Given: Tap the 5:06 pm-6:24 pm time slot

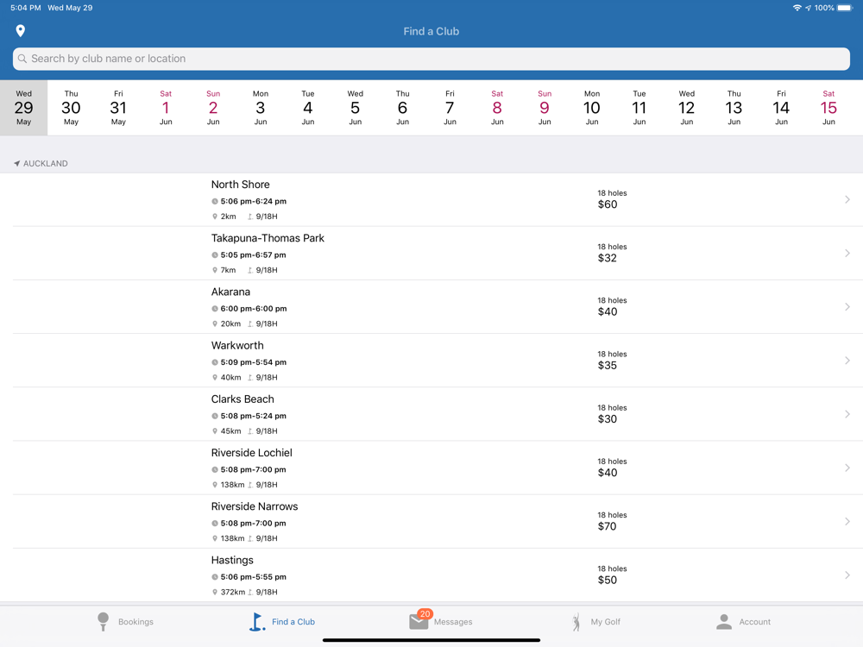Looking at the screenshot, I should pos(253,201).
